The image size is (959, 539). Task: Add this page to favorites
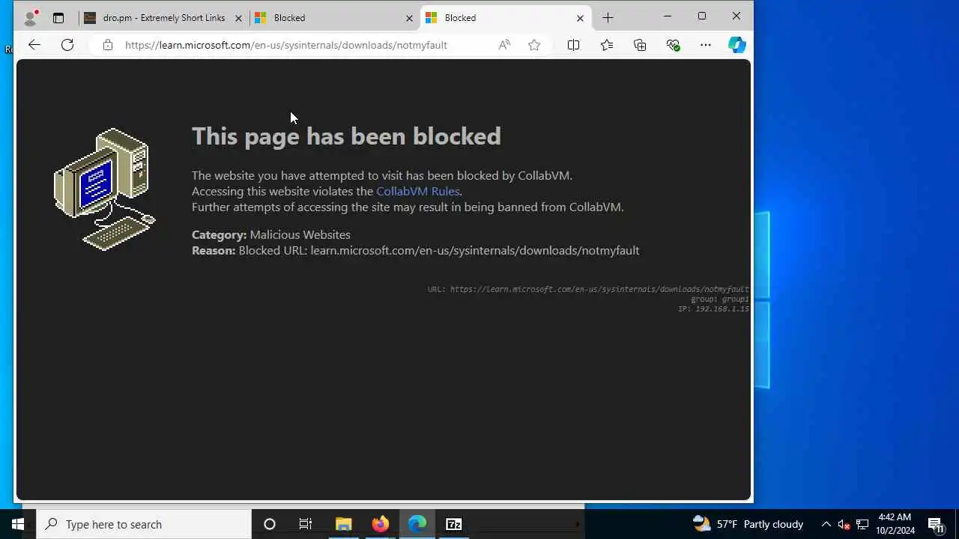click(x=534, y=45)
